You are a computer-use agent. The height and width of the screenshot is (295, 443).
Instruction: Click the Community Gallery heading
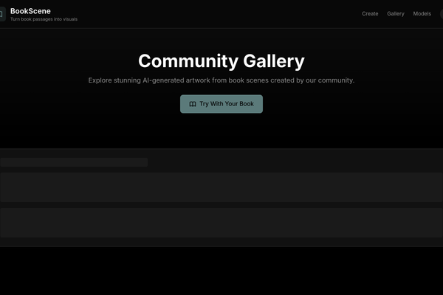[x=221, y=61]
